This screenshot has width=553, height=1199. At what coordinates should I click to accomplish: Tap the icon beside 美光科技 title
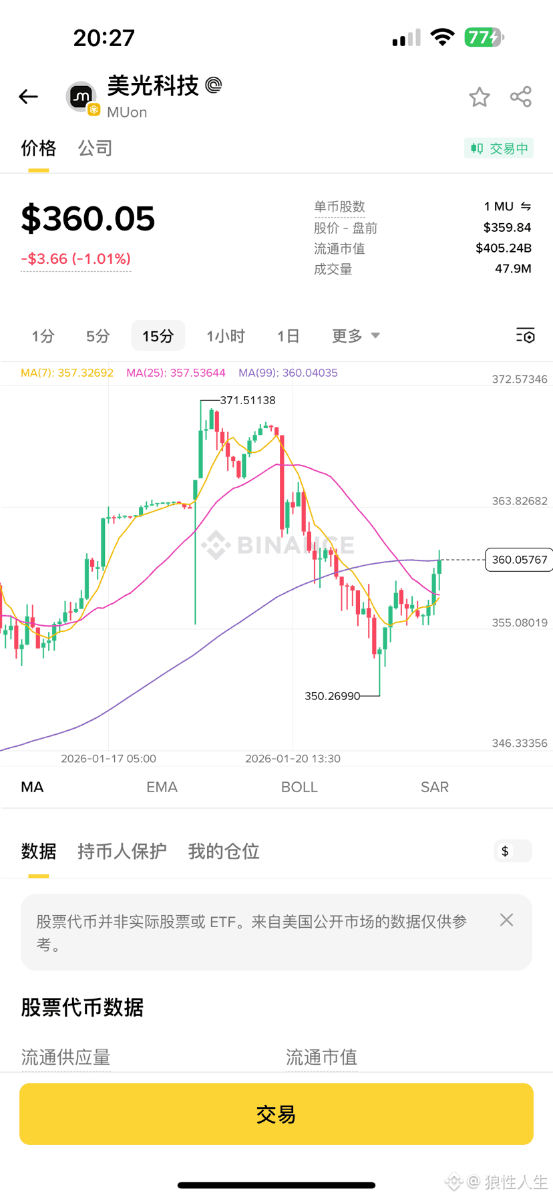(x=213, y=85)
